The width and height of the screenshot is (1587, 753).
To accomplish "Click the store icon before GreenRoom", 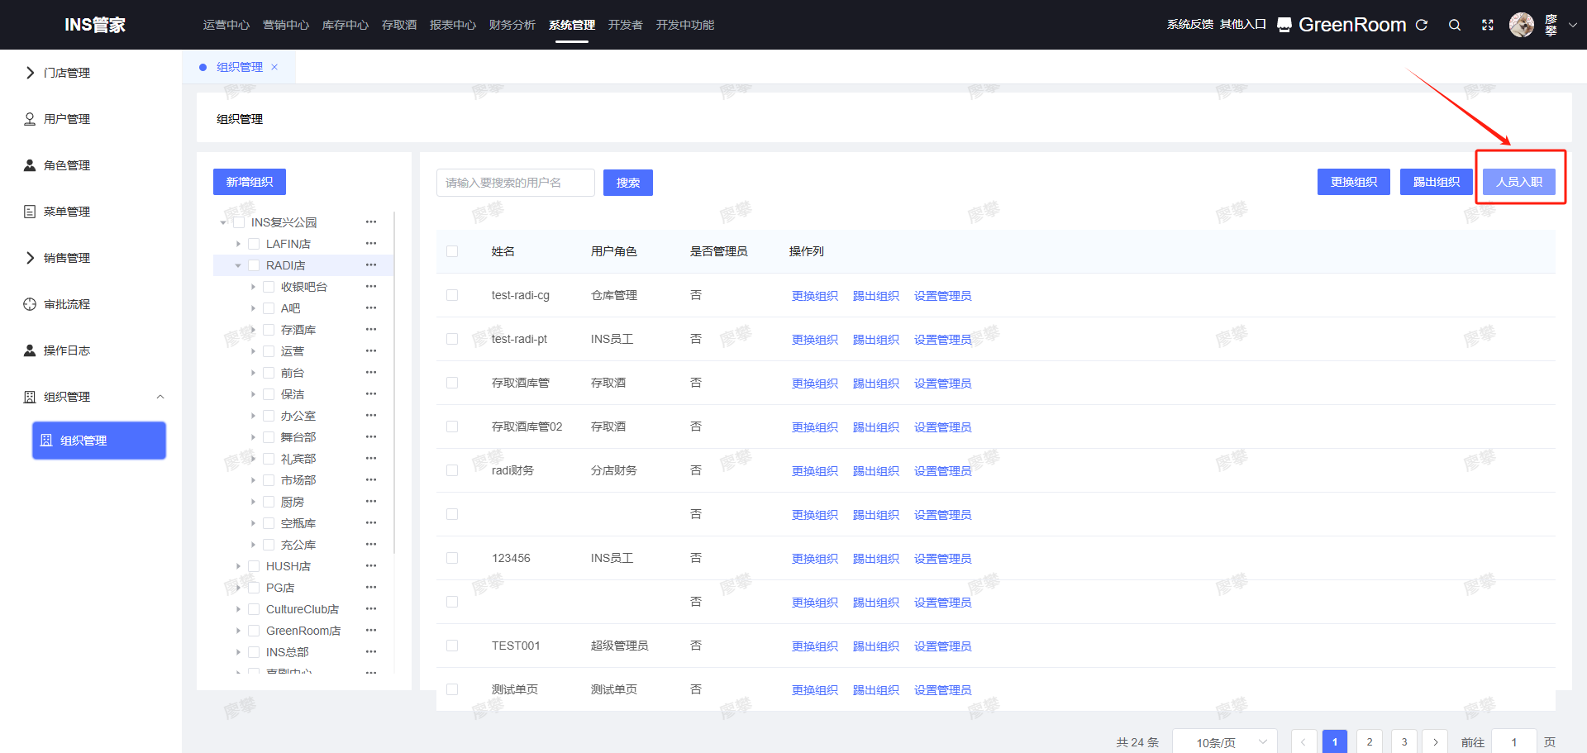I will 1284,25.
